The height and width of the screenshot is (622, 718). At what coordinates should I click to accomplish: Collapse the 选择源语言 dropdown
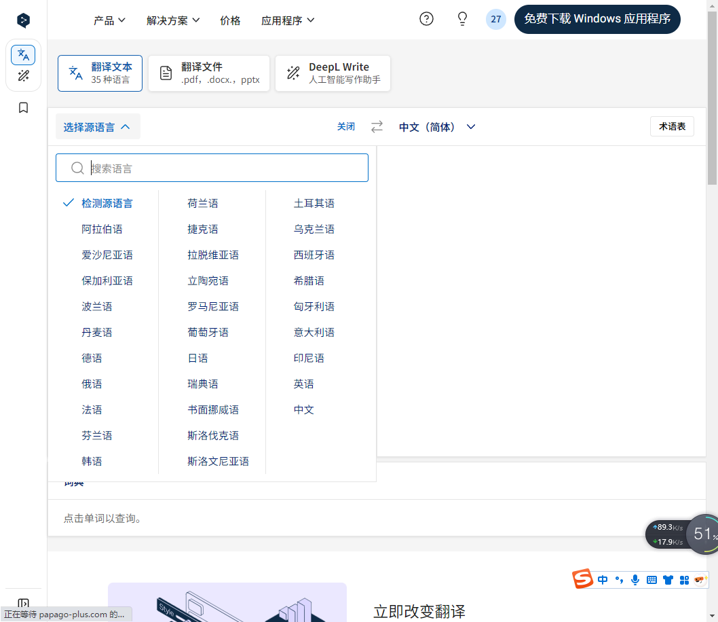98,127
